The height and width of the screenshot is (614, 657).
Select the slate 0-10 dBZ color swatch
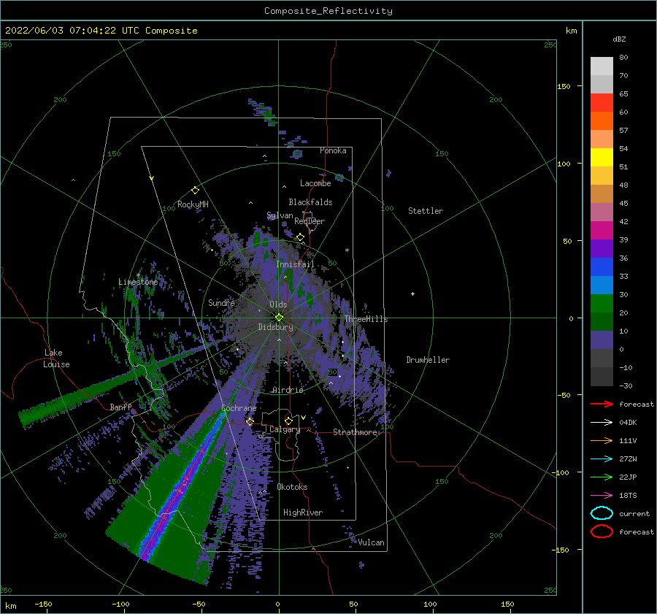(602, 340)
